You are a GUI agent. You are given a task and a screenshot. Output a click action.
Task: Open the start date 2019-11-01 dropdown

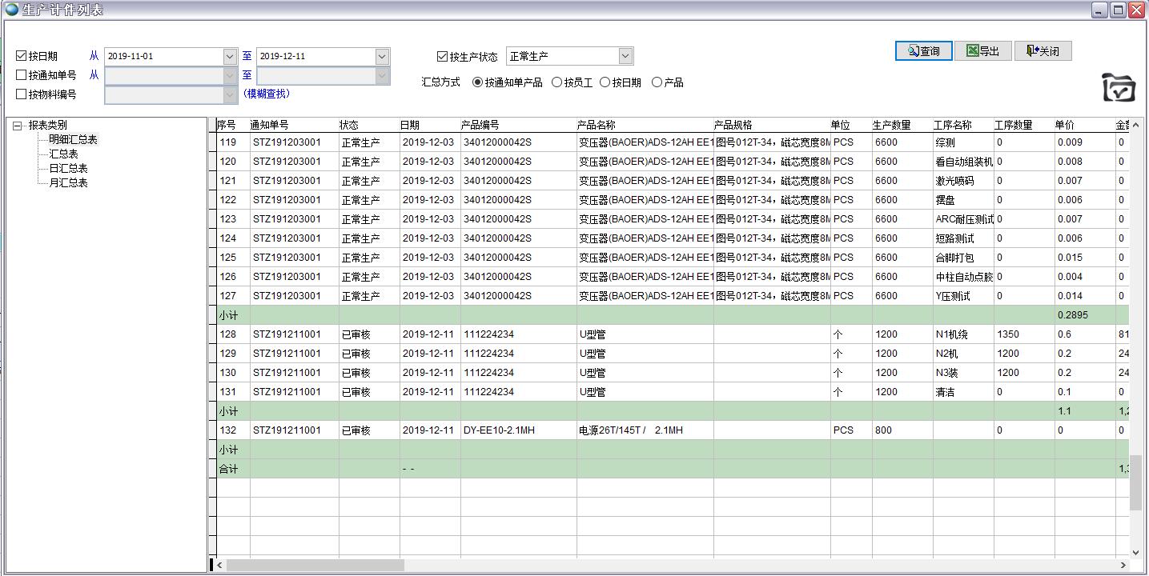tap(230, 57)
